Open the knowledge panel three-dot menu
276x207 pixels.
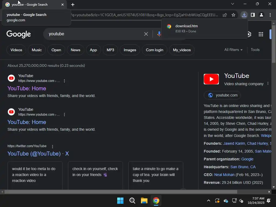coord(268,84)
